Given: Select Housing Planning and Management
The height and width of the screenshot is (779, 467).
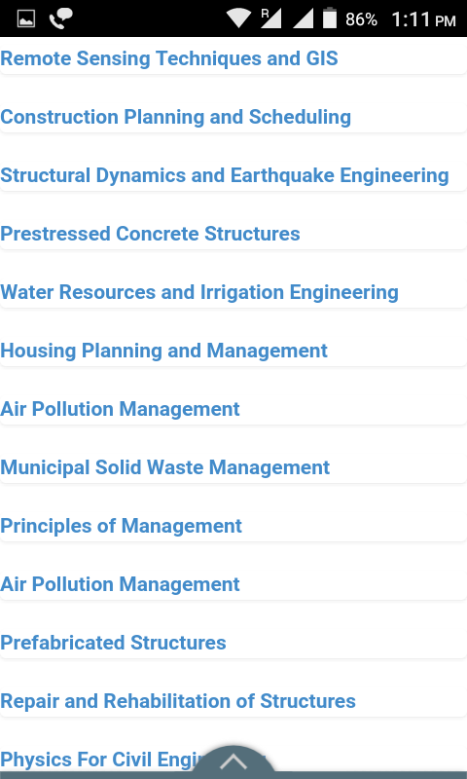Looking at the screenshot, I should (163, 351).
